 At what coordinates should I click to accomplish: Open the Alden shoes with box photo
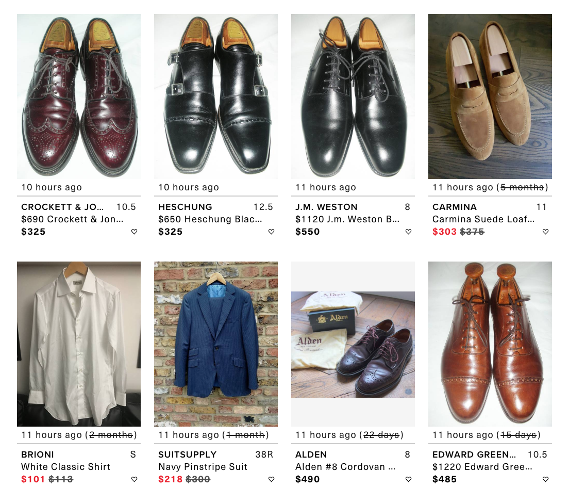coord(353,344)
